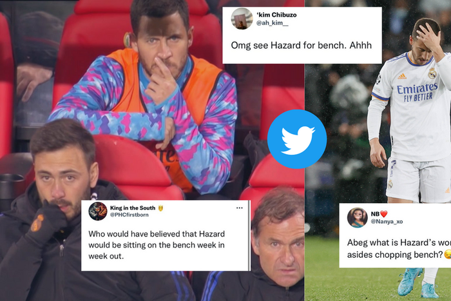This screenshot has height=301, width=451.
Task: Click King in the South's profile avatar
Action: click(98, 211)
